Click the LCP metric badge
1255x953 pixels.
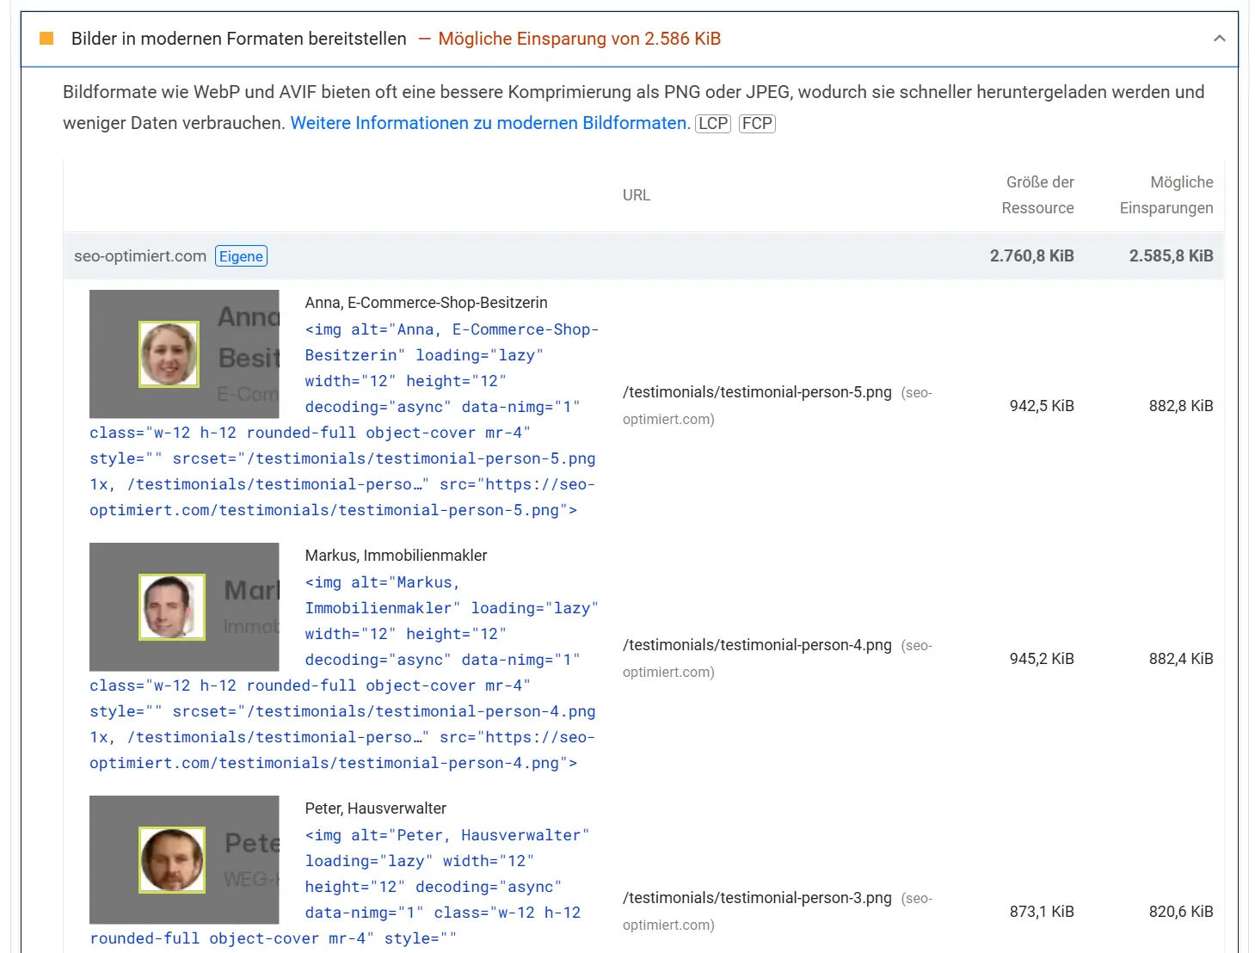[712, 123]
